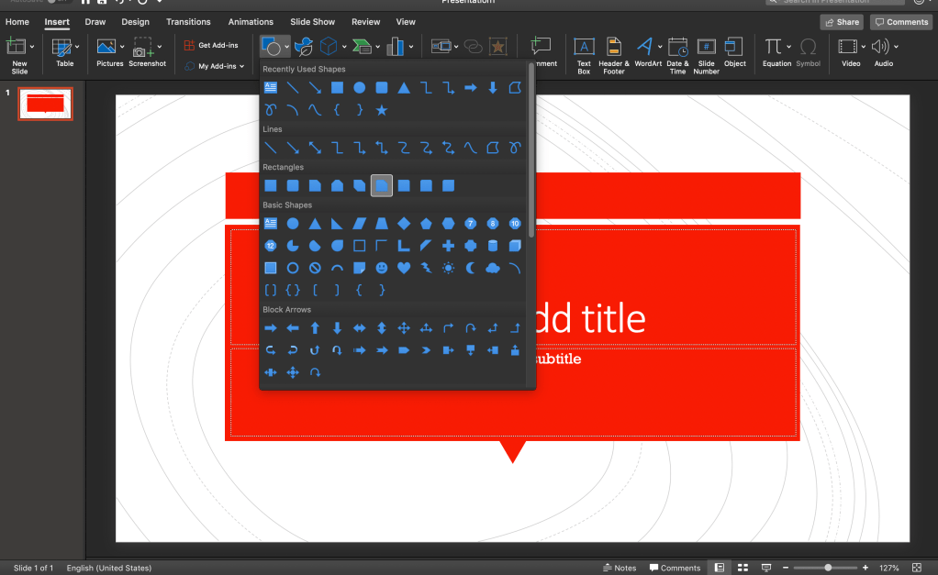Select the star in Recently Used Shapes
Viewport: 938px width, 575px height.
click(x=382, y=110)
